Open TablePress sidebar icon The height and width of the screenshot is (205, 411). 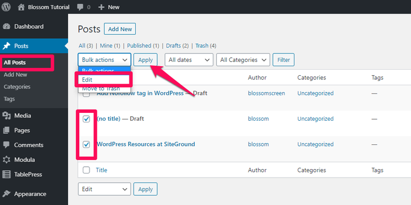7,174
